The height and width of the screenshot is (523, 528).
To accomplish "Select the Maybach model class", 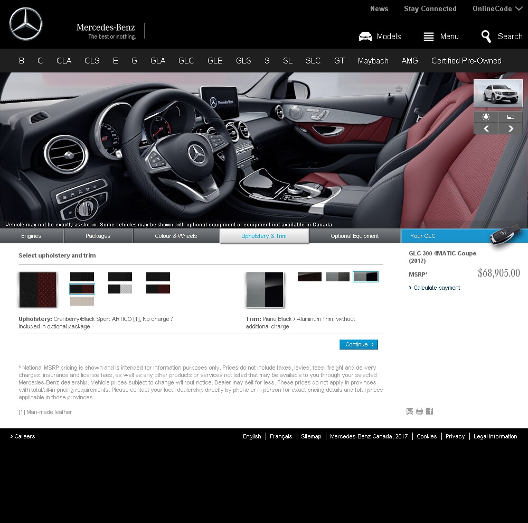I will [373, 61].
